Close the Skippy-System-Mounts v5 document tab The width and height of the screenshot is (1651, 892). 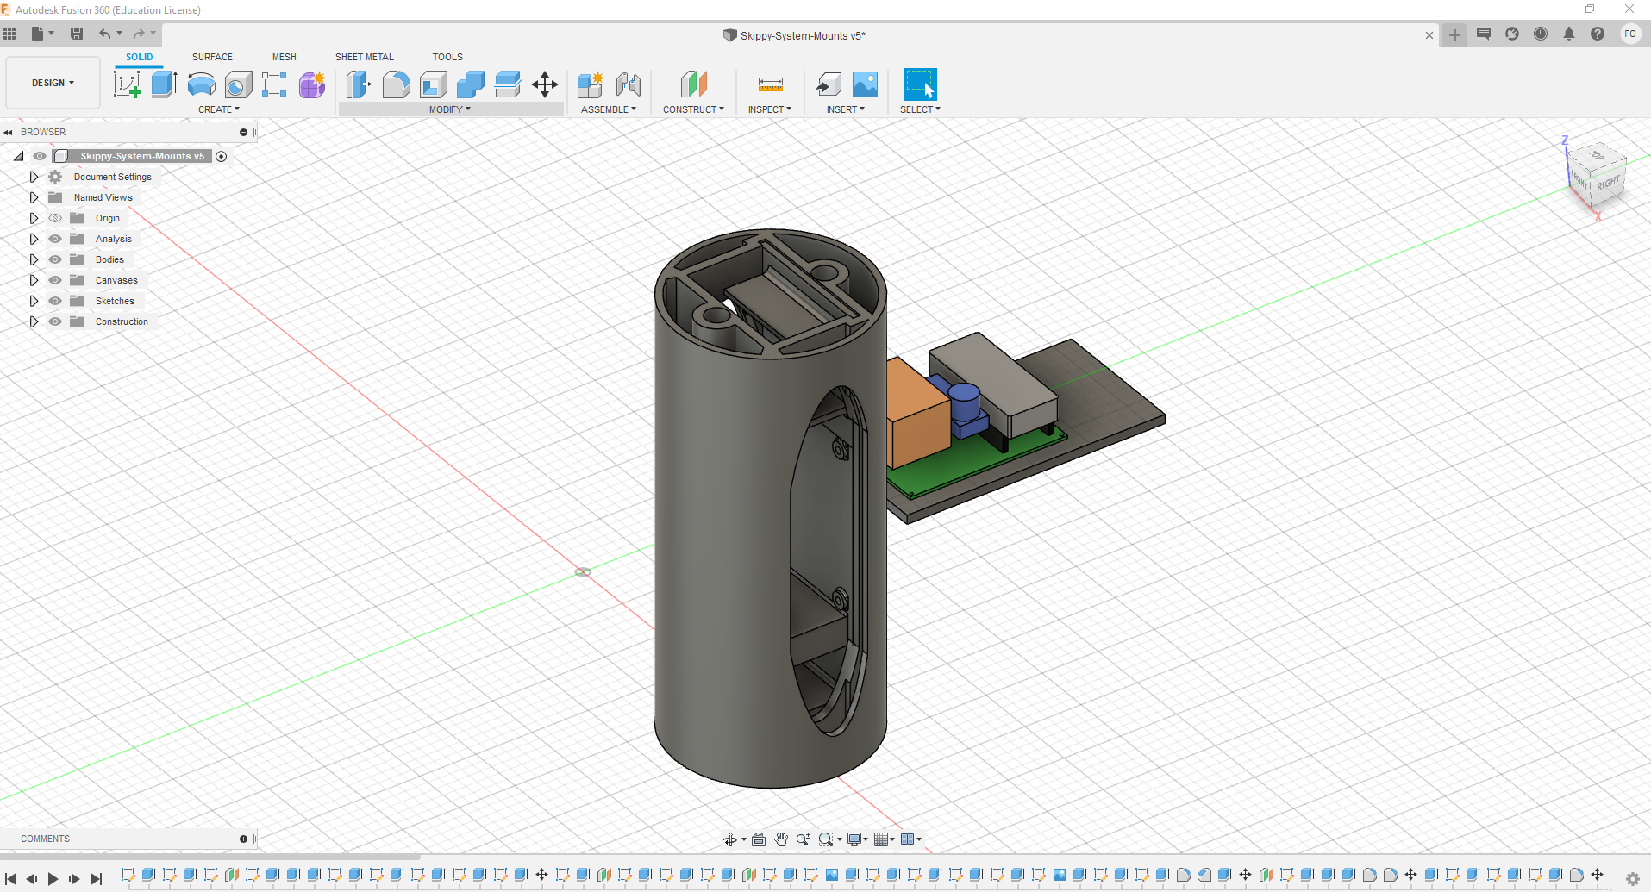pyautogui.click(x=1429, y=35)
